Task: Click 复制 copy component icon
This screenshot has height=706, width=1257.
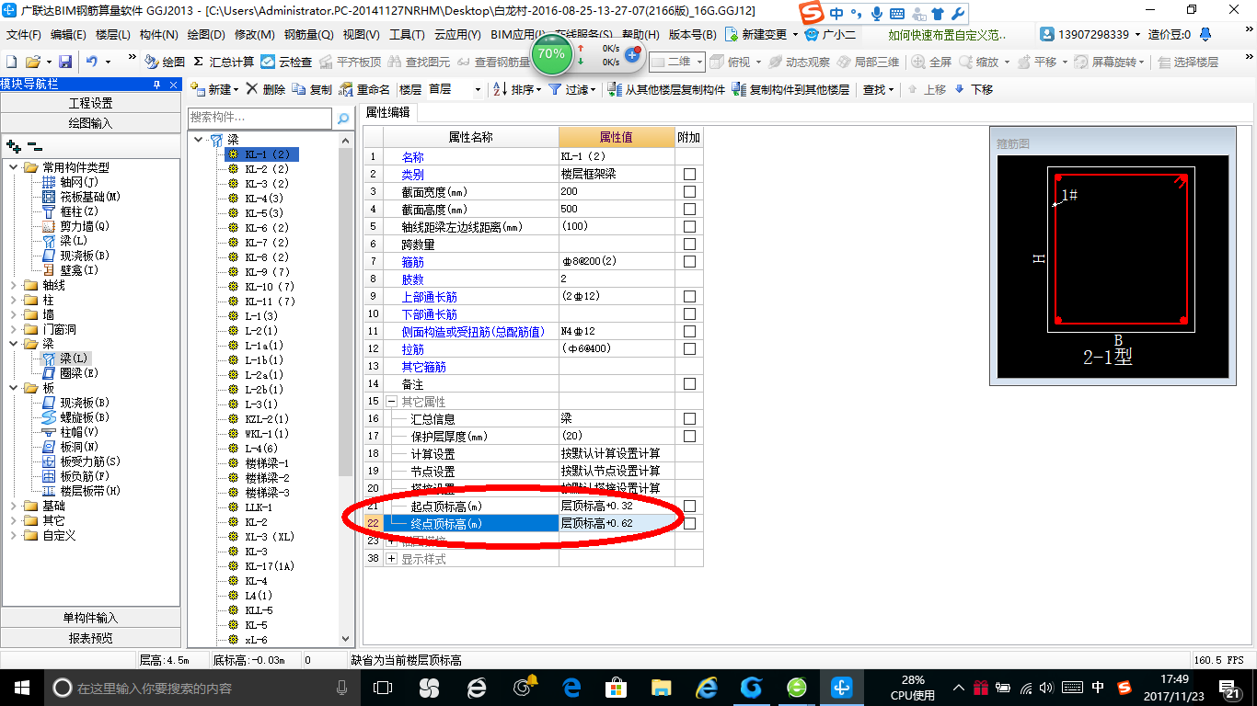Action: [312, 89]
